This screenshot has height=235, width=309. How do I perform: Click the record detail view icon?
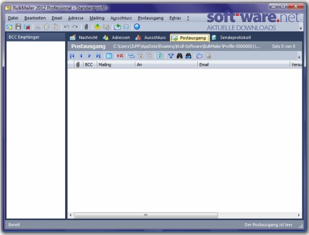(109, 56)
